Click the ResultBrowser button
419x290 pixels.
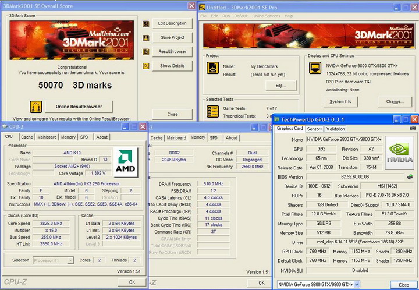pyautogui.click(x=172, y=52)
